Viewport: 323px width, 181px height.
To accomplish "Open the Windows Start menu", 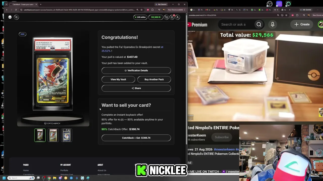I will coord(4,178).
